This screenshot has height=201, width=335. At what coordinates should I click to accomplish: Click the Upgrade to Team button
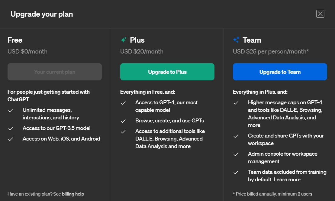(280, 72)
